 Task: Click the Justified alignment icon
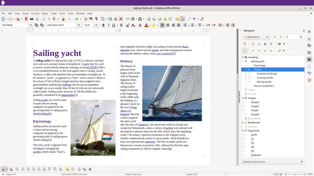point(178,25)
